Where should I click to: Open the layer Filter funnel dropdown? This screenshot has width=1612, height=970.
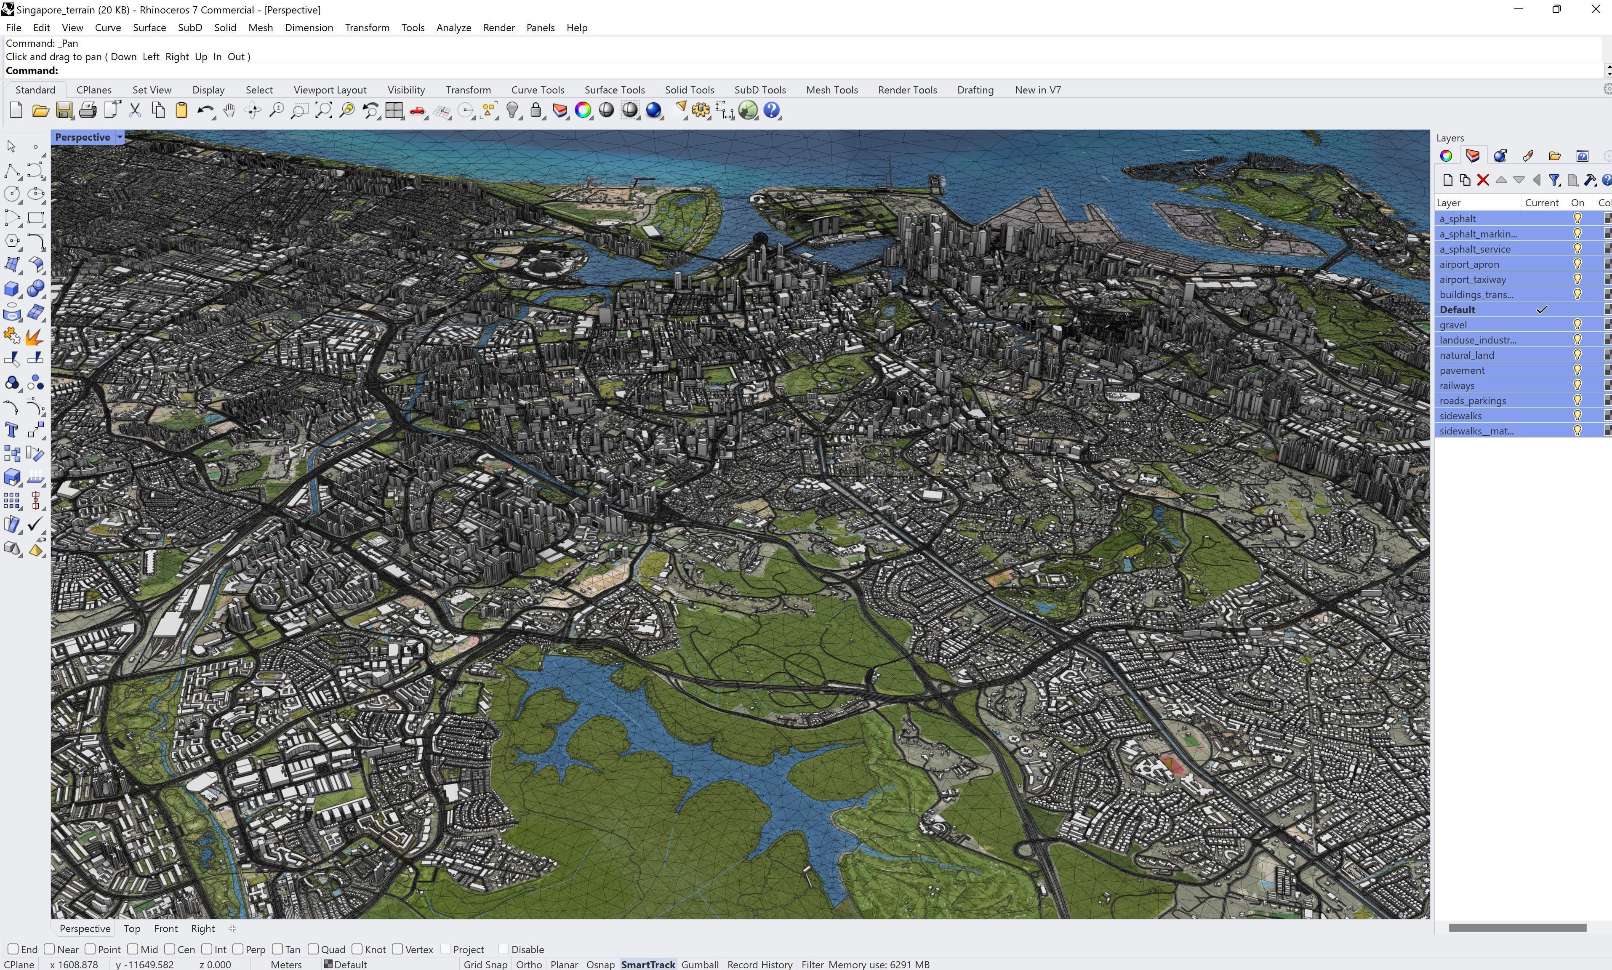(x=1555, y=181)
